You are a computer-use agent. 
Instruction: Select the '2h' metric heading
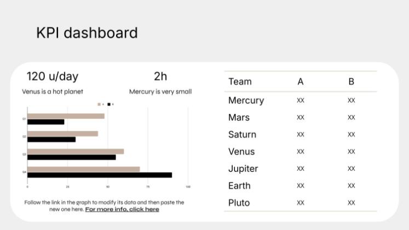pos(160,77)
